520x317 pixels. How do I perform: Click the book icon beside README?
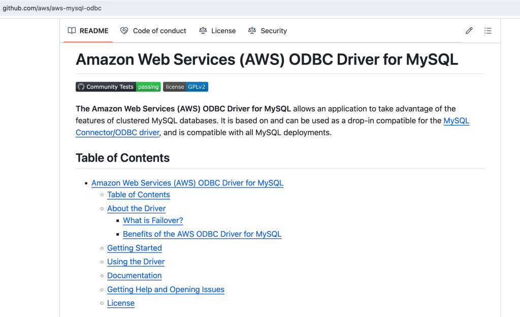72,31
